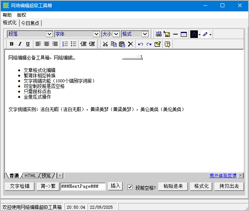
Task: Open the 用户体验反馈 link
Action: pyautogui.click(x=223, y=176)
